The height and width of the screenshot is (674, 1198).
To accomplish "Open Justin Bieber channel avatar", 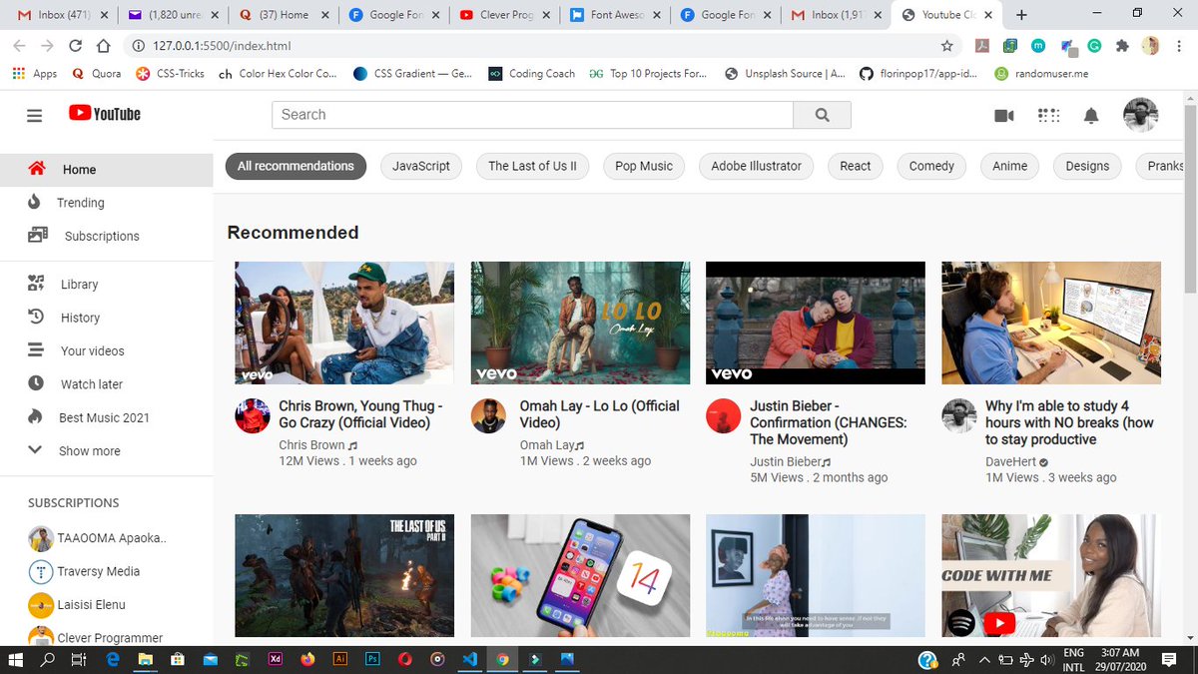I will pos(723,415).
